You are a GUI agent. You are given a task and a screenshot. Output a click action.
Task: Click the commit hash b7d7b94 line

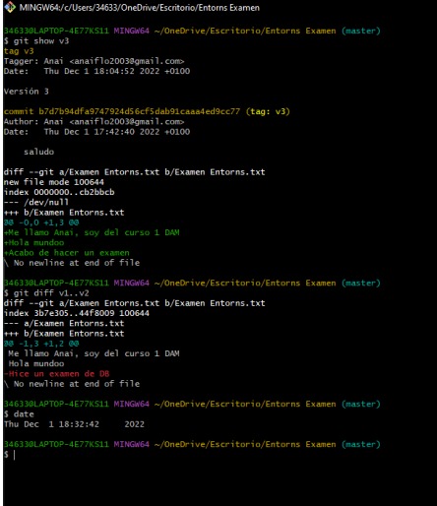147,111
